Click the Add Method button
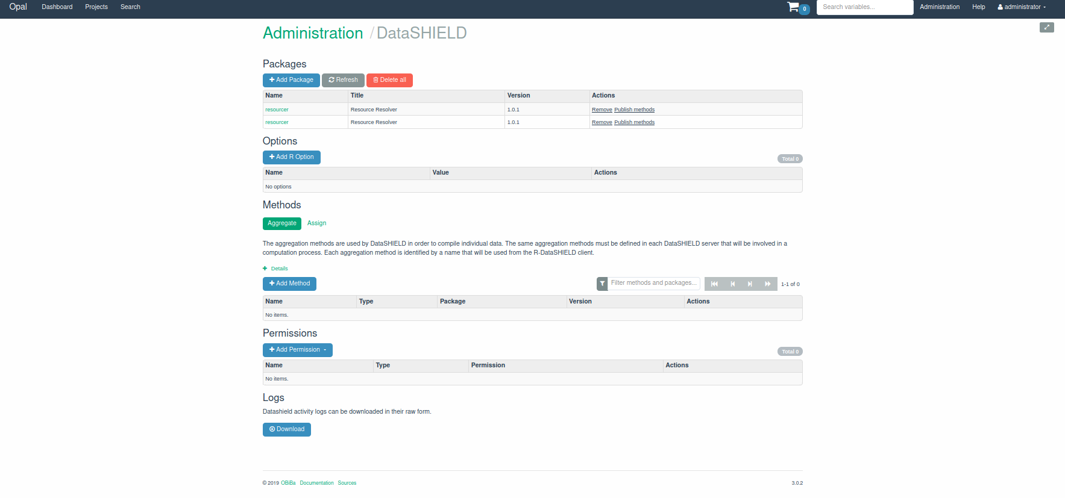1065x498 pixels. click(x=289, y=284)
